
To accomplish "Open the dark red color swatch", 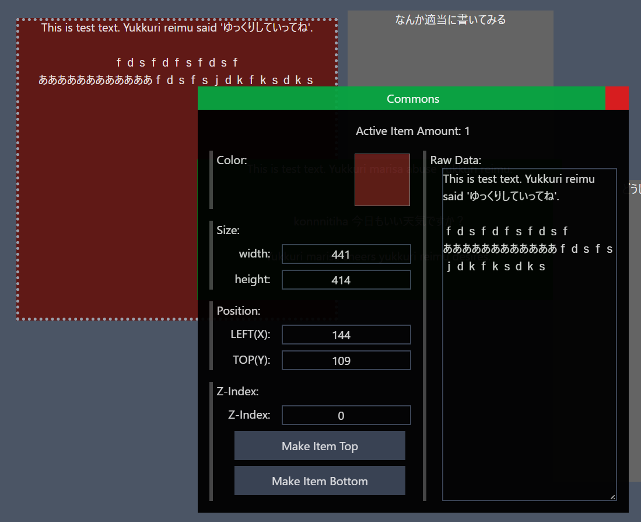I will click(382, 180).
